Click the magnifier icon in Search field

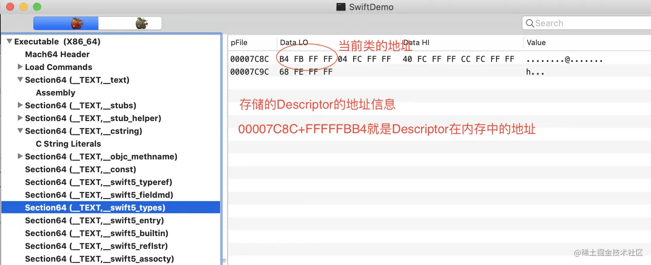point(530,23)
